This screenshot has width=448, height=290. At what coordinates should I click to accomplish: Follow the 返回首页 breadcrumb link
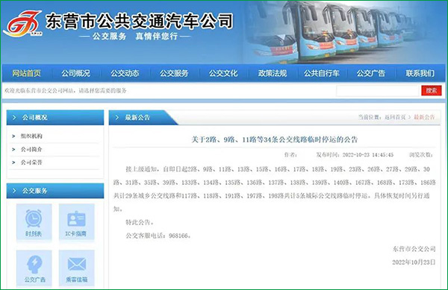(395, 117)
